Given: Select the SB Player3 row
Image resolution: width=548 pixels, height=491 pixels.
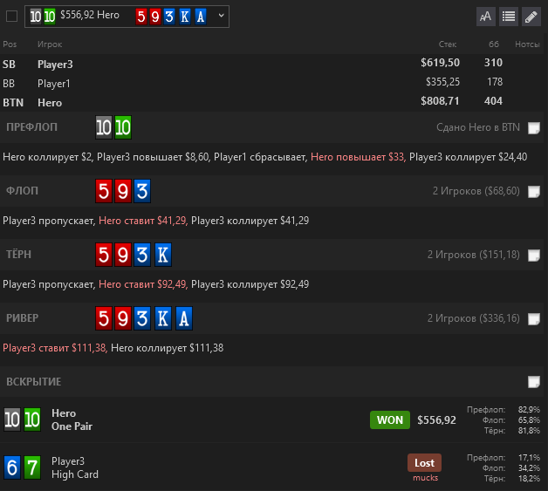Looking at the screenshot, I should [272, 64].
